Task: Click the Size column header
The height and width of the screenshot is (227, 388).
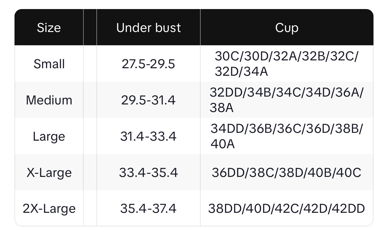Action: [49, 28]
